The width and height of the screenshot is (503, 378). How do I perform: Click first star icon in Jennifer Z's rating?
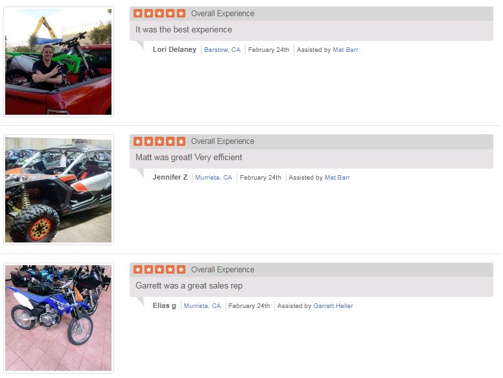138,141
